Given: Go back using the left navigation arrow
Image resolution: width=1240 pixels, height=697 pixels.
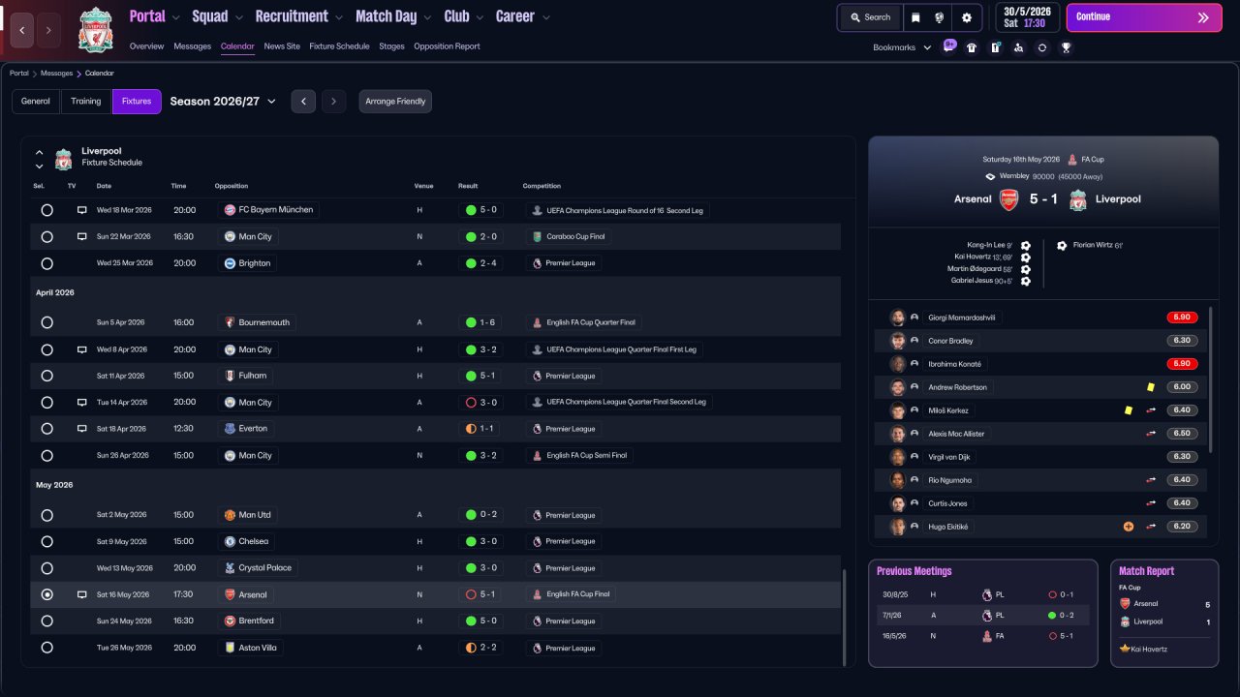Looking at the screenshot, I should 21,30.
